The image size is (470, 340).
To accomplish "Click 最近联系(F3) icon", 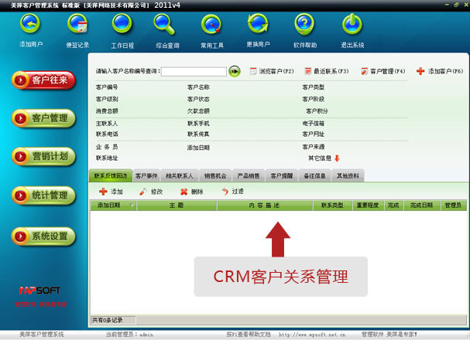I will point(308,71).
